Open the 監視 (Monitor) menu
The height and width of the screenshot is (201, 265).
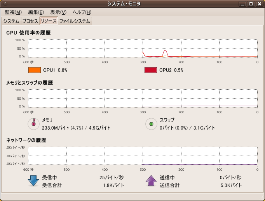coord(13,12)
